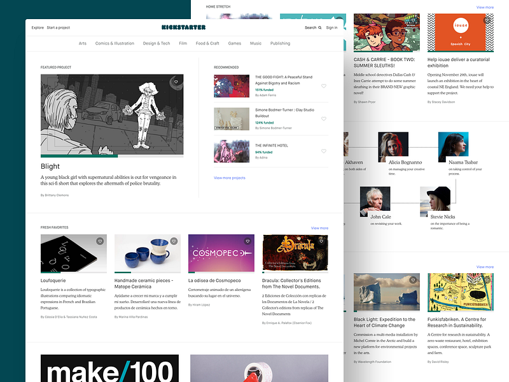
Task: Open the Film category
Action: click(183, 43)
